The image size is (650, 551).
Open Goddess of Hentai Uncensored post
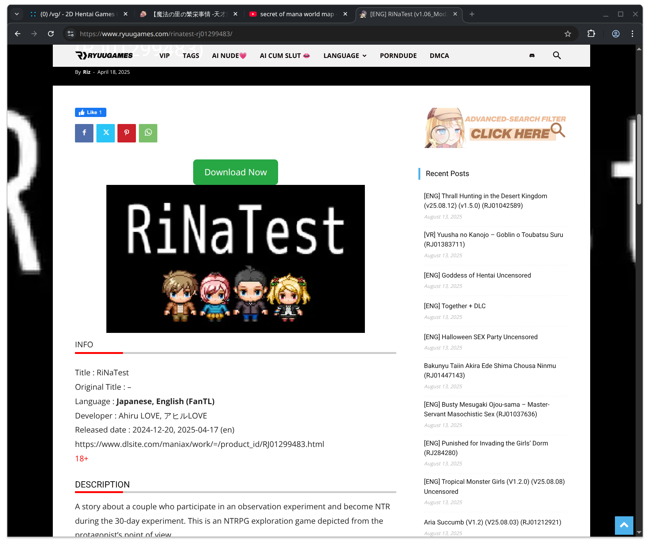477,275
